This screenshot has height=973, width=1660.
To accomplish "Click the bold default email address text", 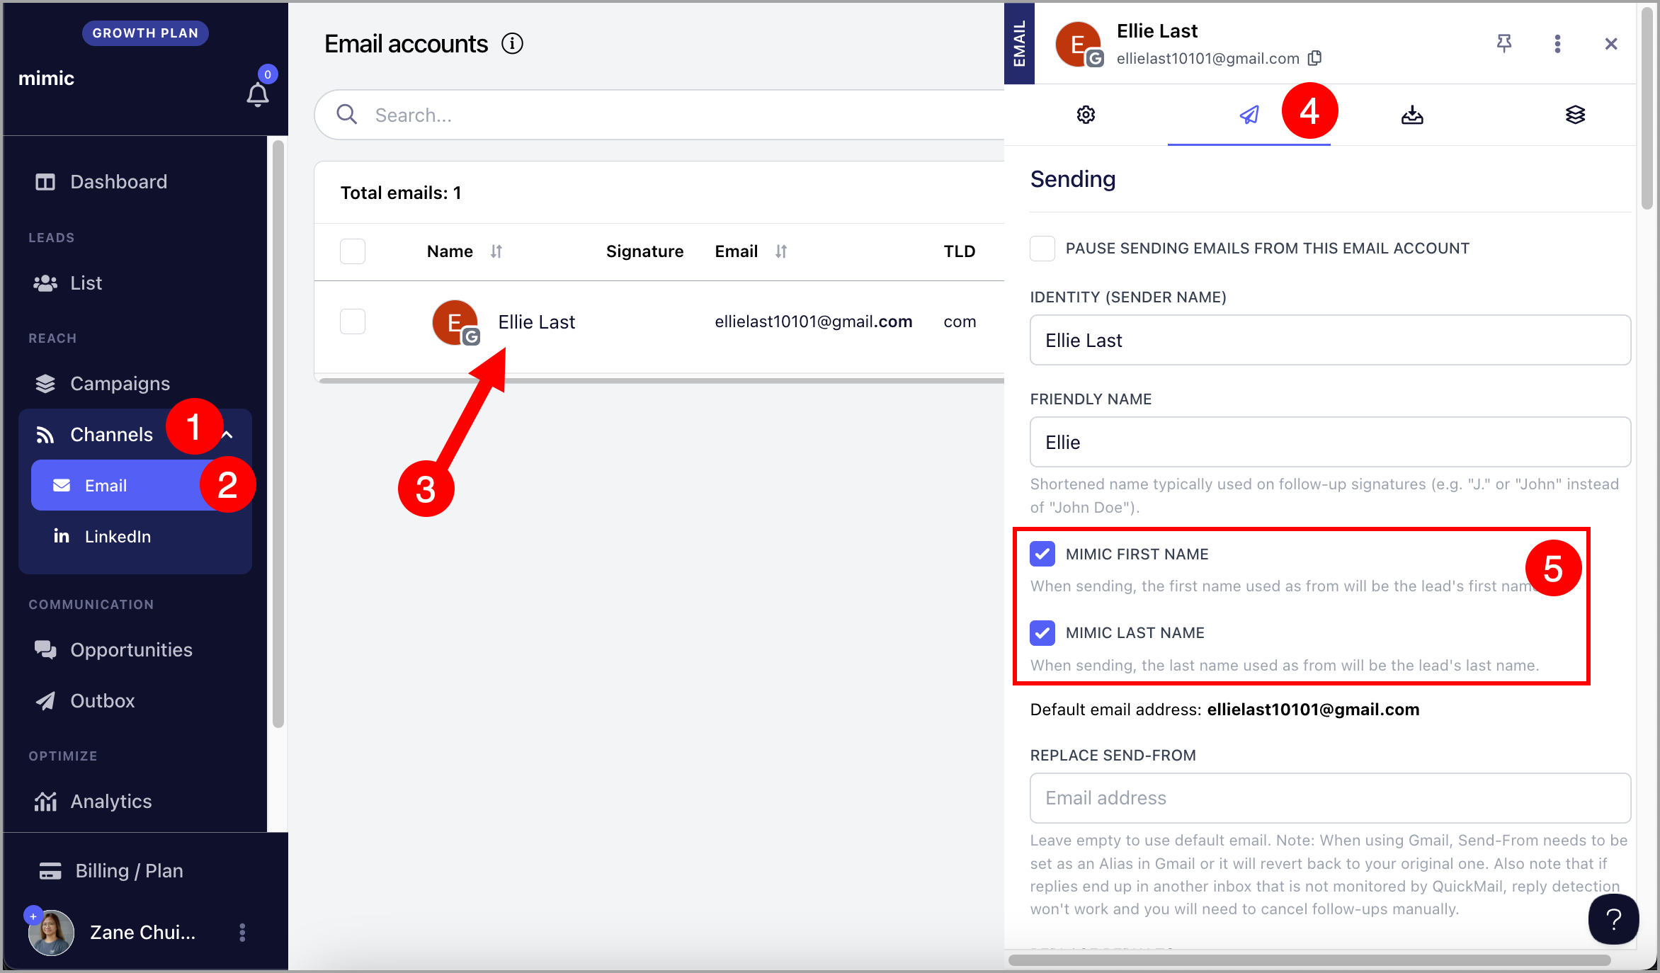I will tap(1313, 710).
